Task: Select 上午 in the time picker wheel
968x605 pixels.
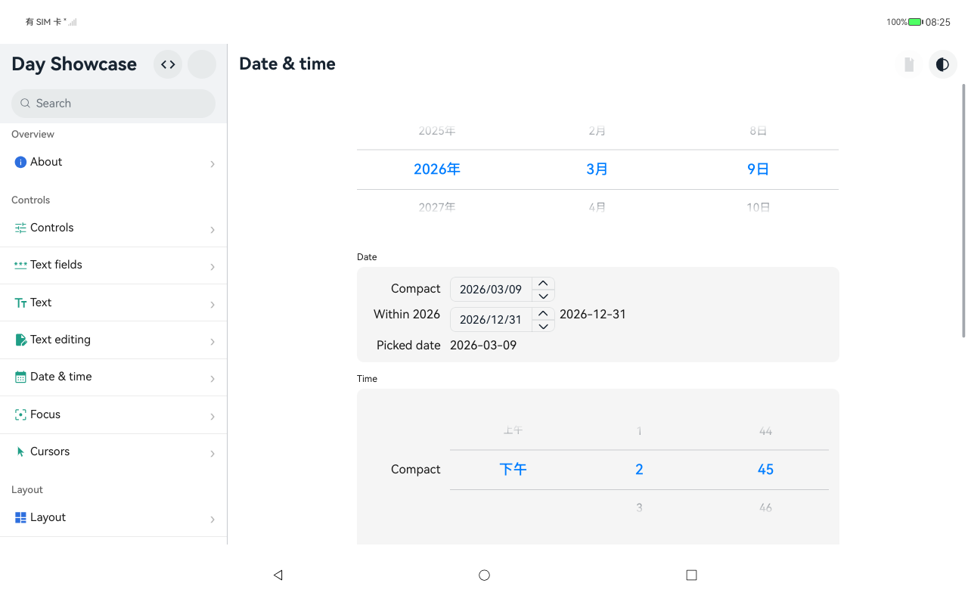Action: click(x=513, y=430)
